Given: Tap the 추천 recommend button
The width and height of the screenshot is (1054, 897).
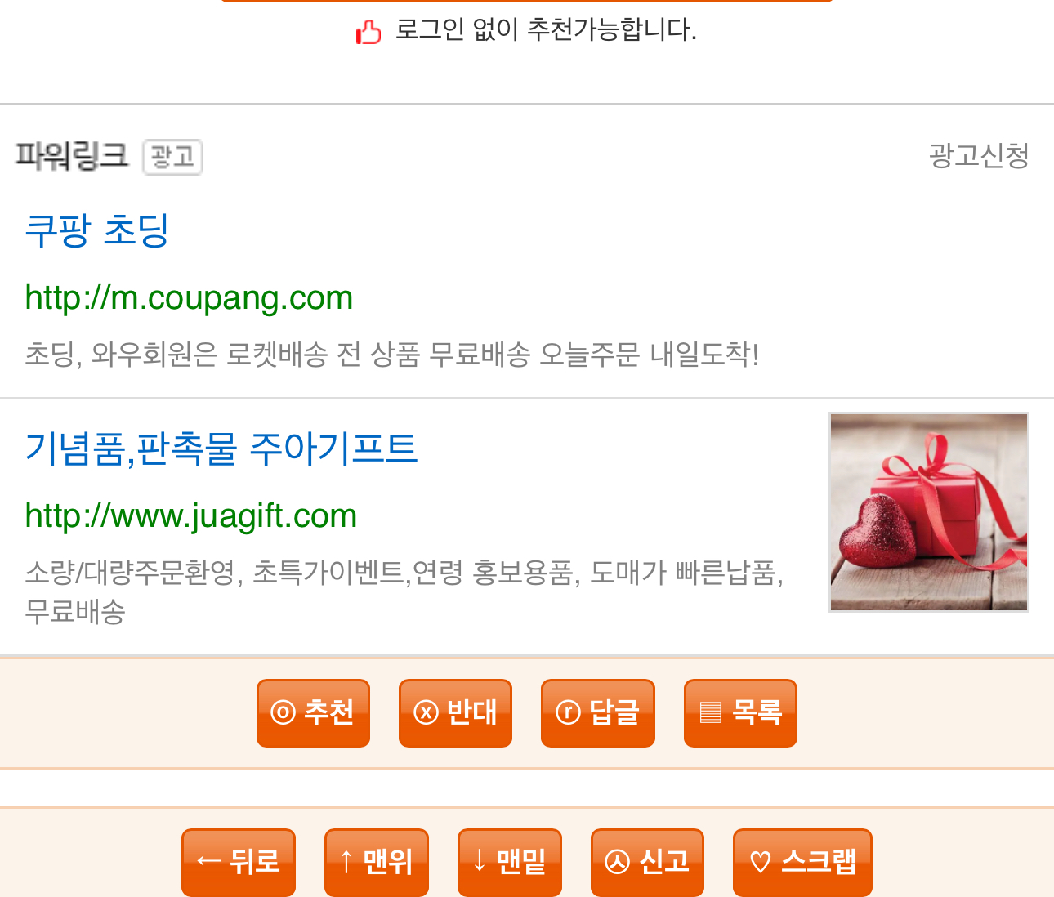Looking at the screenshot, I should [x=313, y=712].
